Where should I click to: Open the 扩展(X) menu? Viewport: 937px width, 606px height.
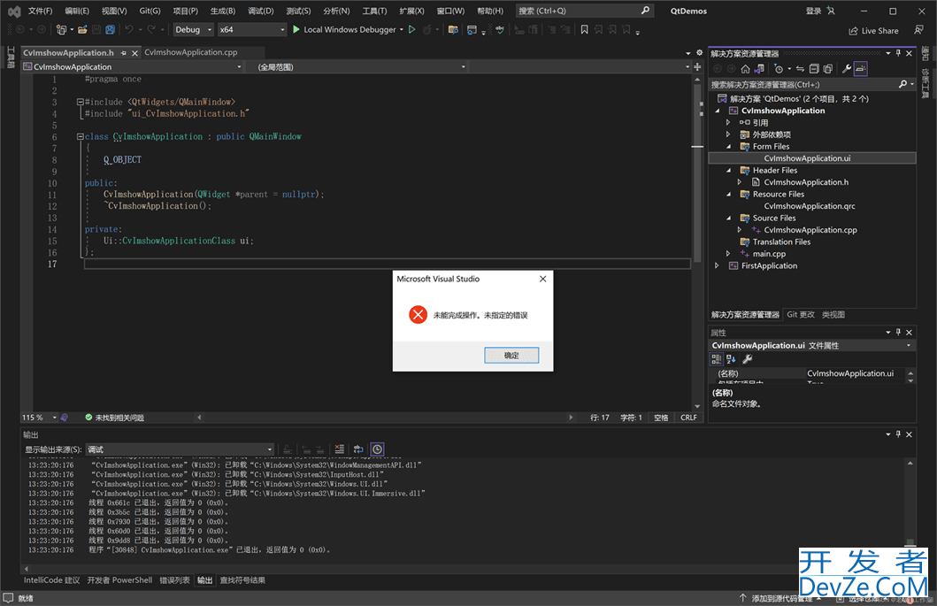[411, 11]
